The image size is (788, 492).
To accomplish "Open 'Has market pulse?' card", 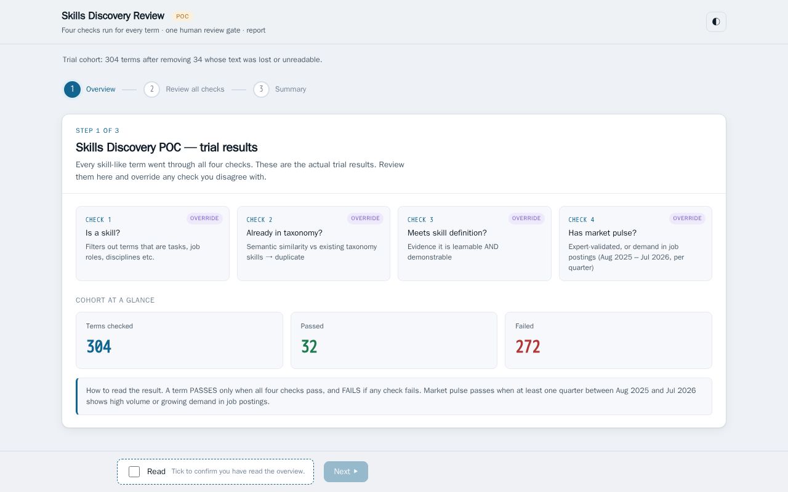I will point(635,244).
